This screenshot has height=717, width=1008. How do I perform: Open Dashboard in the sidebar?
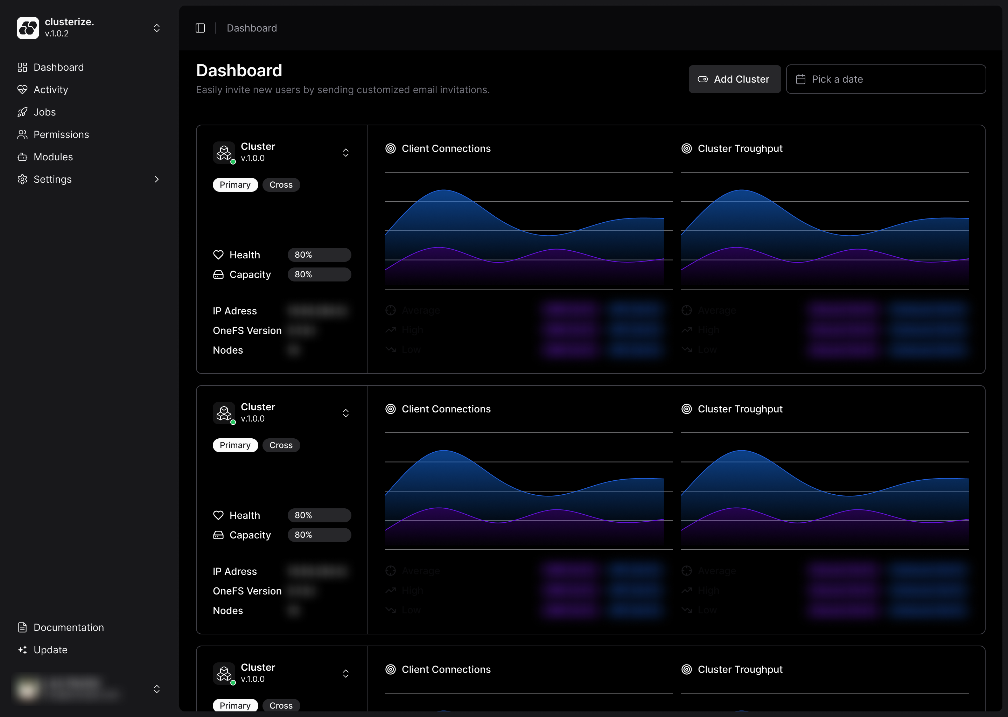(x=90, y=67)
